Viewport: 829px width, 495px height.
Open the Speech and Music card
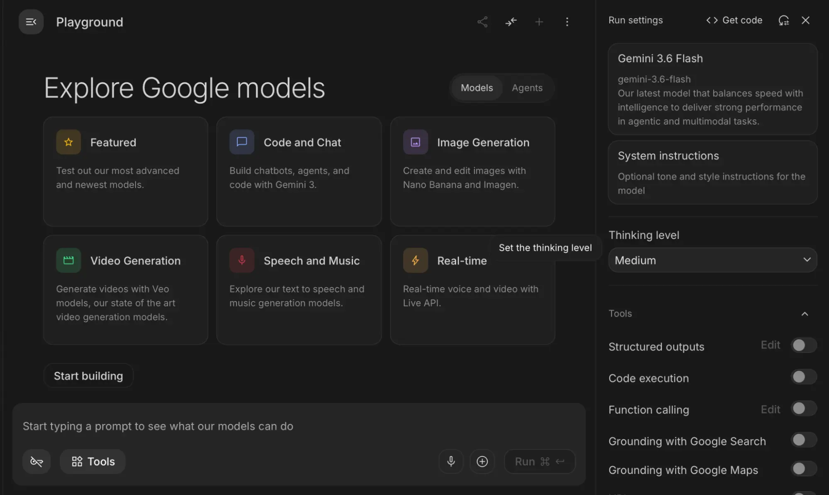pyautogui.click(x=299, y=290)
